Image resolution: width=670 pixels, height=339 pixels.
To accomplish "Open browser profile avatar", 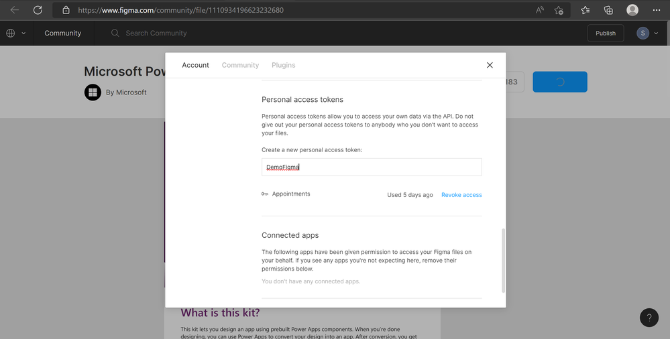I will click(632, 10).
